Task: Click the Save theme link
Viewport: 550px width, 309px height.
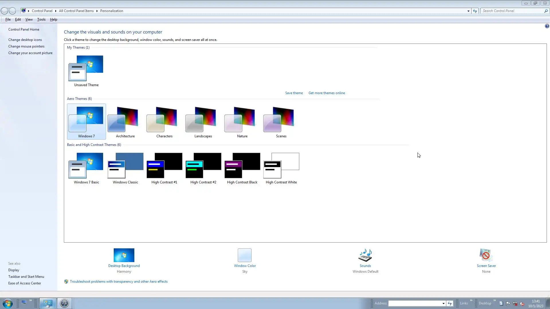Action: pyautogui.click(x=294, y=93)
